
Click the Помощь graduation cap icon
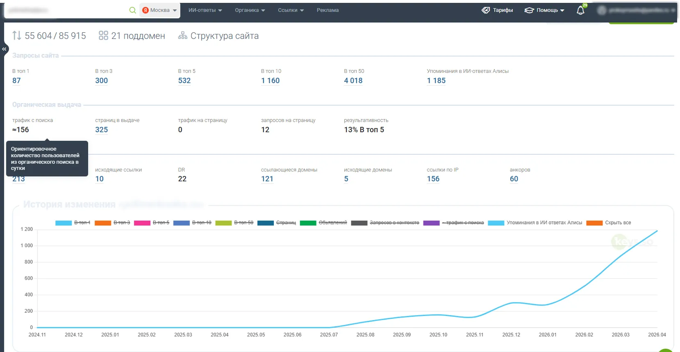click(x=529, y=10)
